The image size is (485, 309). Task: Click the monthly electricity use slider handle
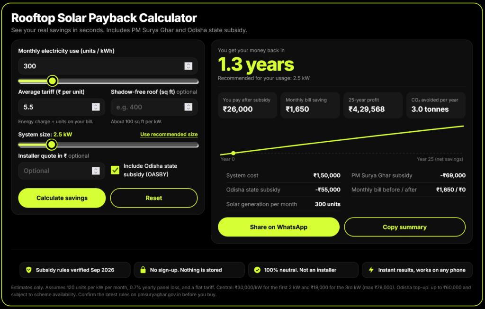point(53,81)
